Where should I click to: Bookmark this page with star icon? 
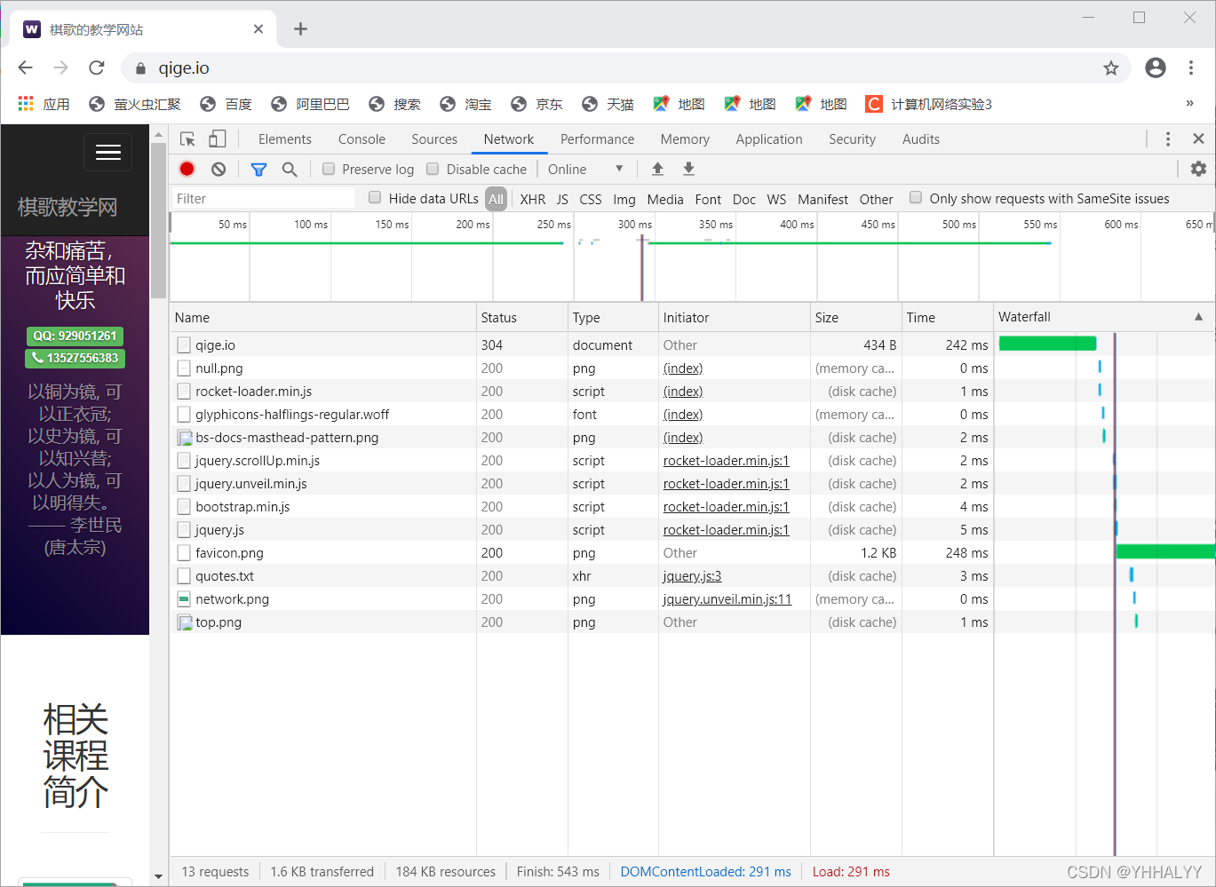click(1110, 68)
